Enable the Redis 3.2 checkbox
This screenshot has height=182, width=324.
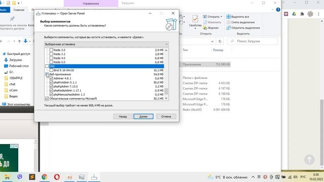click(x=51, y=54)
